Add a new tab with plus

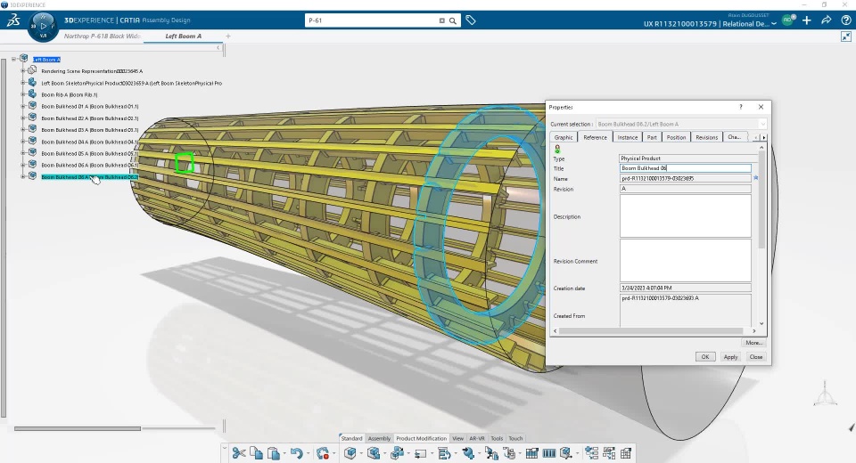(228, 36)
